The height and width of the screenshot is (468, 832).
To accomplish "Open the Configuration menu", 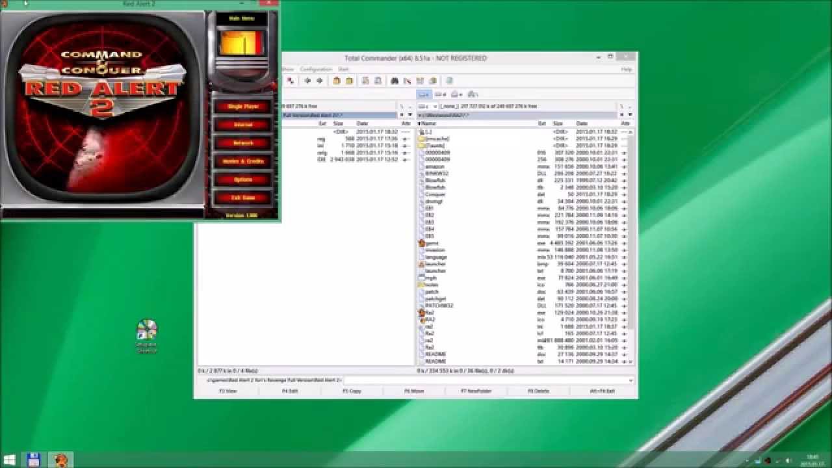I will point(316,69).
